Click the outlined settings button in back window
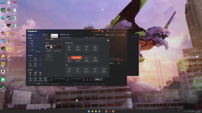Screen dimensions: 202x113 point(119,63)
